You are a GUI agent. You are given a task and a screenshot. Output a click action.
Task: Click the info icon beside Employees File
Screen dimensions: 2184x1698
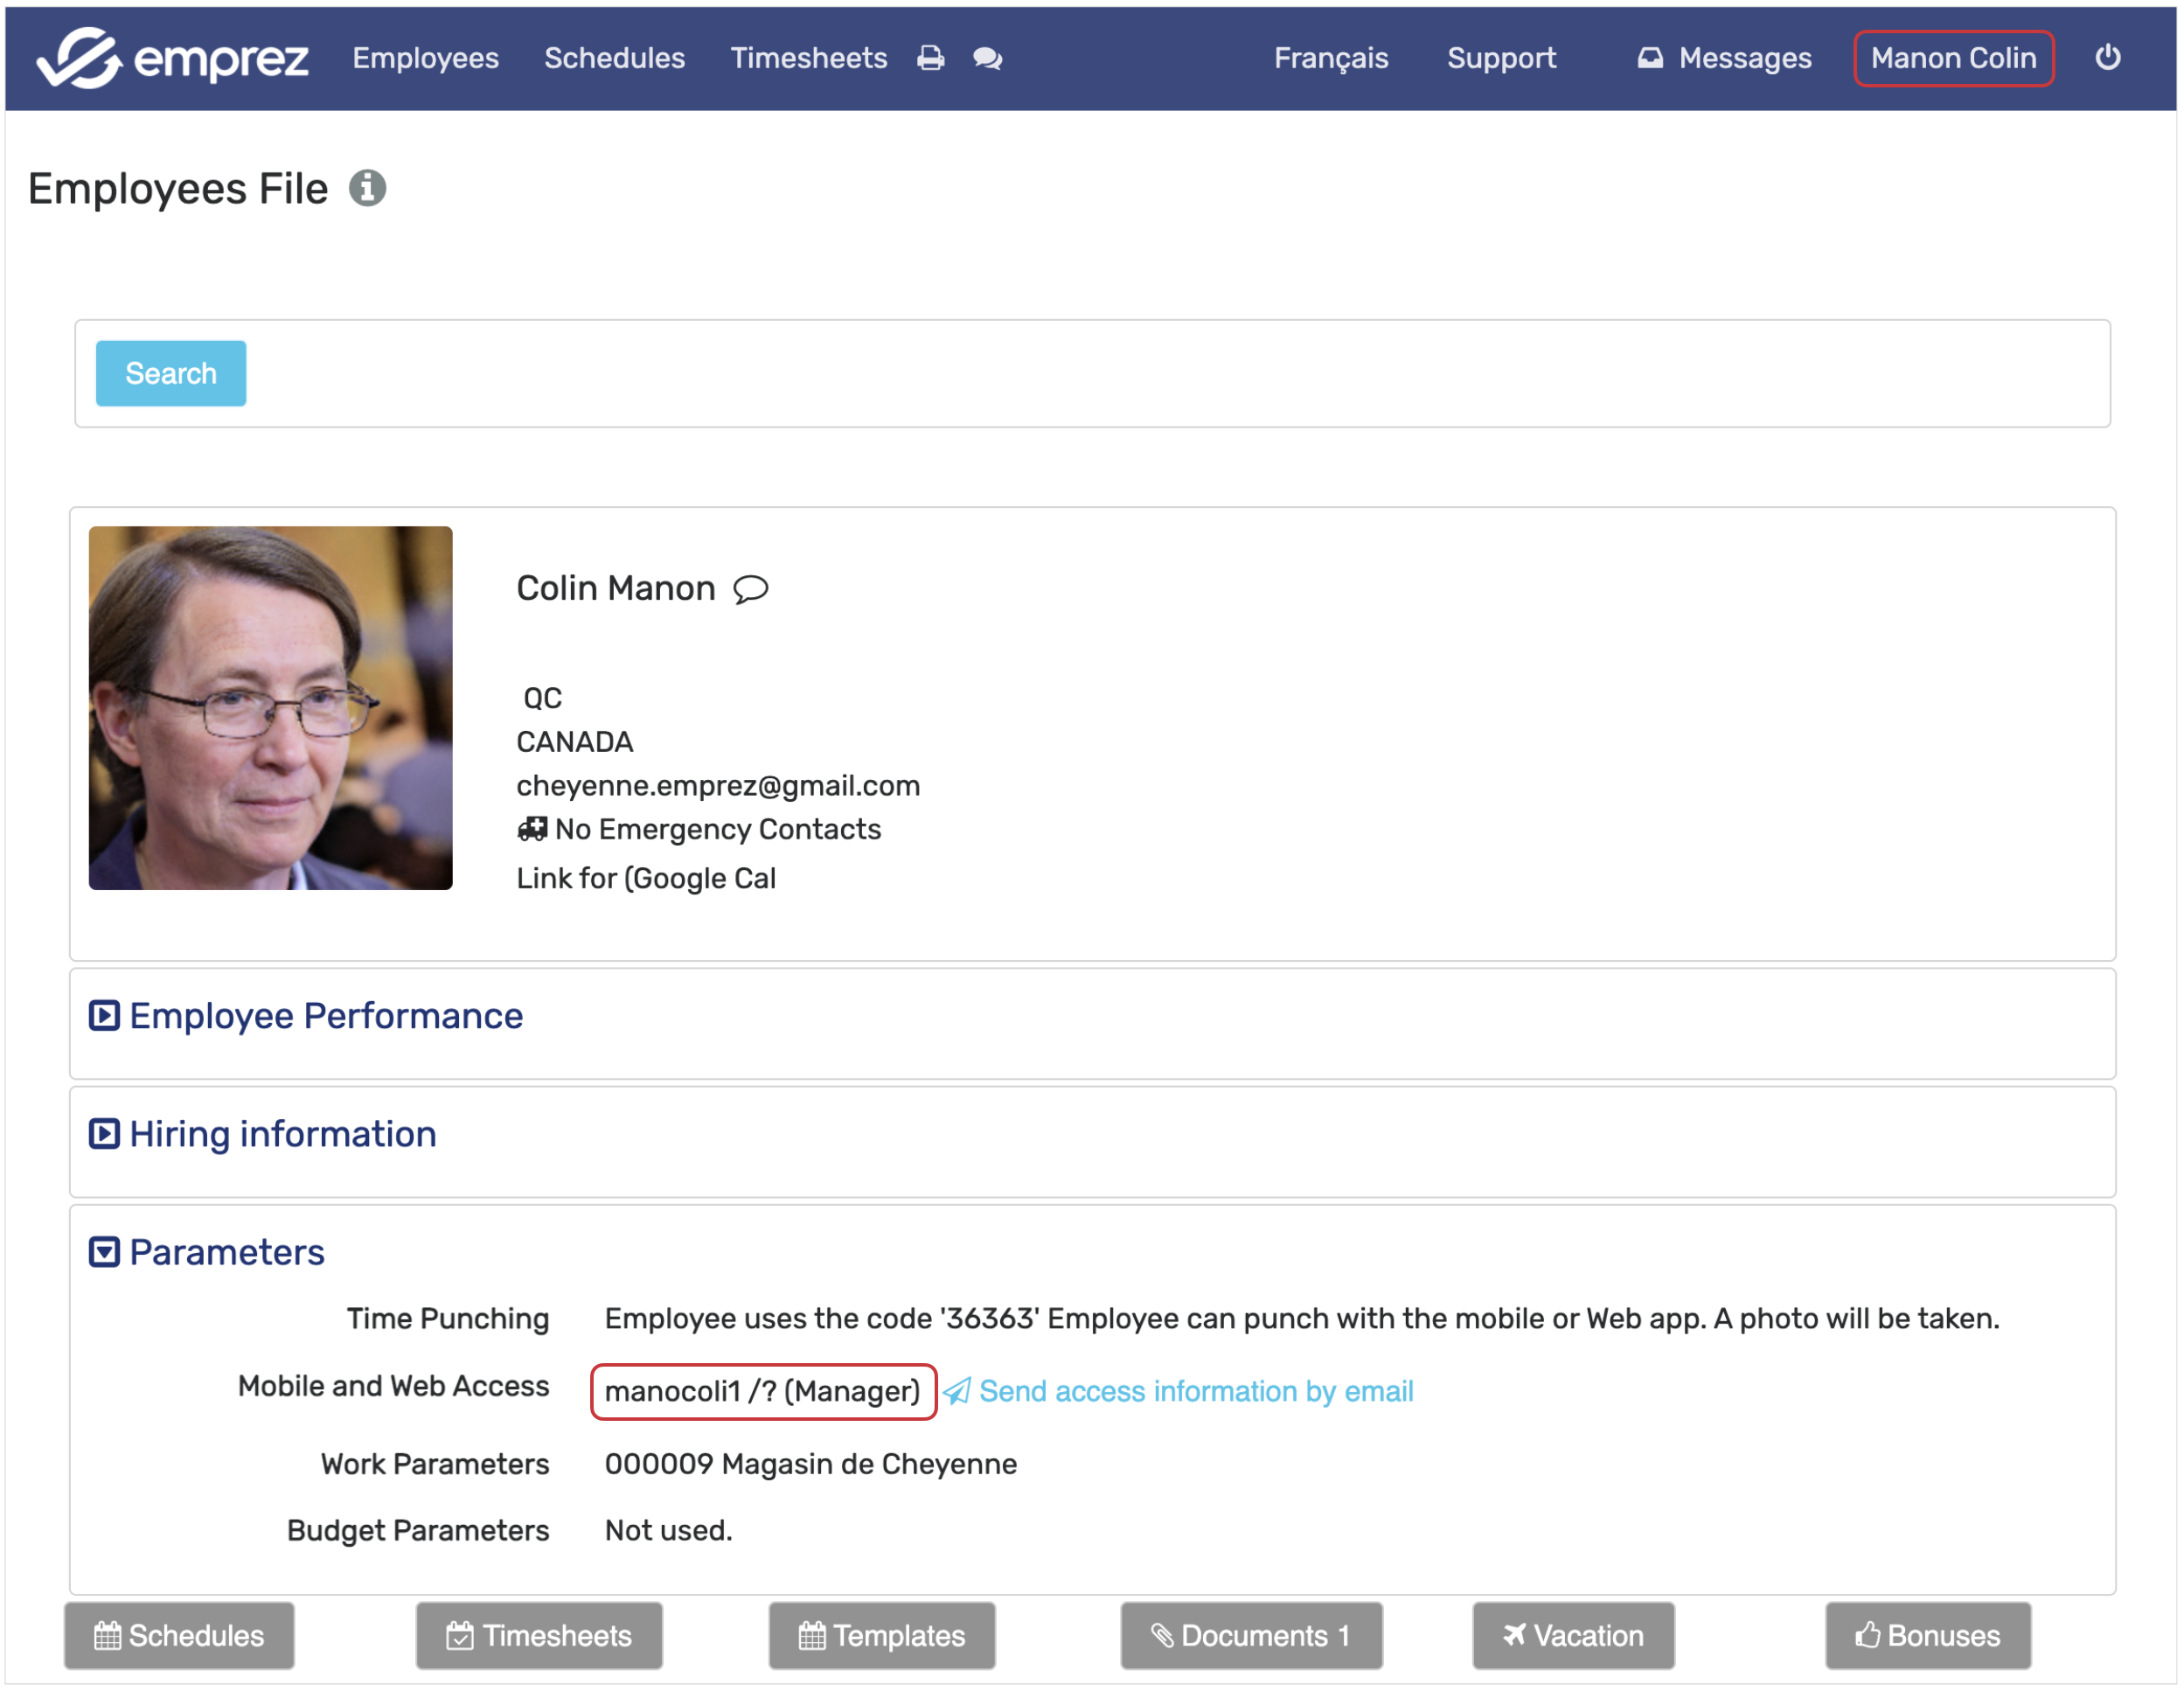[367, 188]
